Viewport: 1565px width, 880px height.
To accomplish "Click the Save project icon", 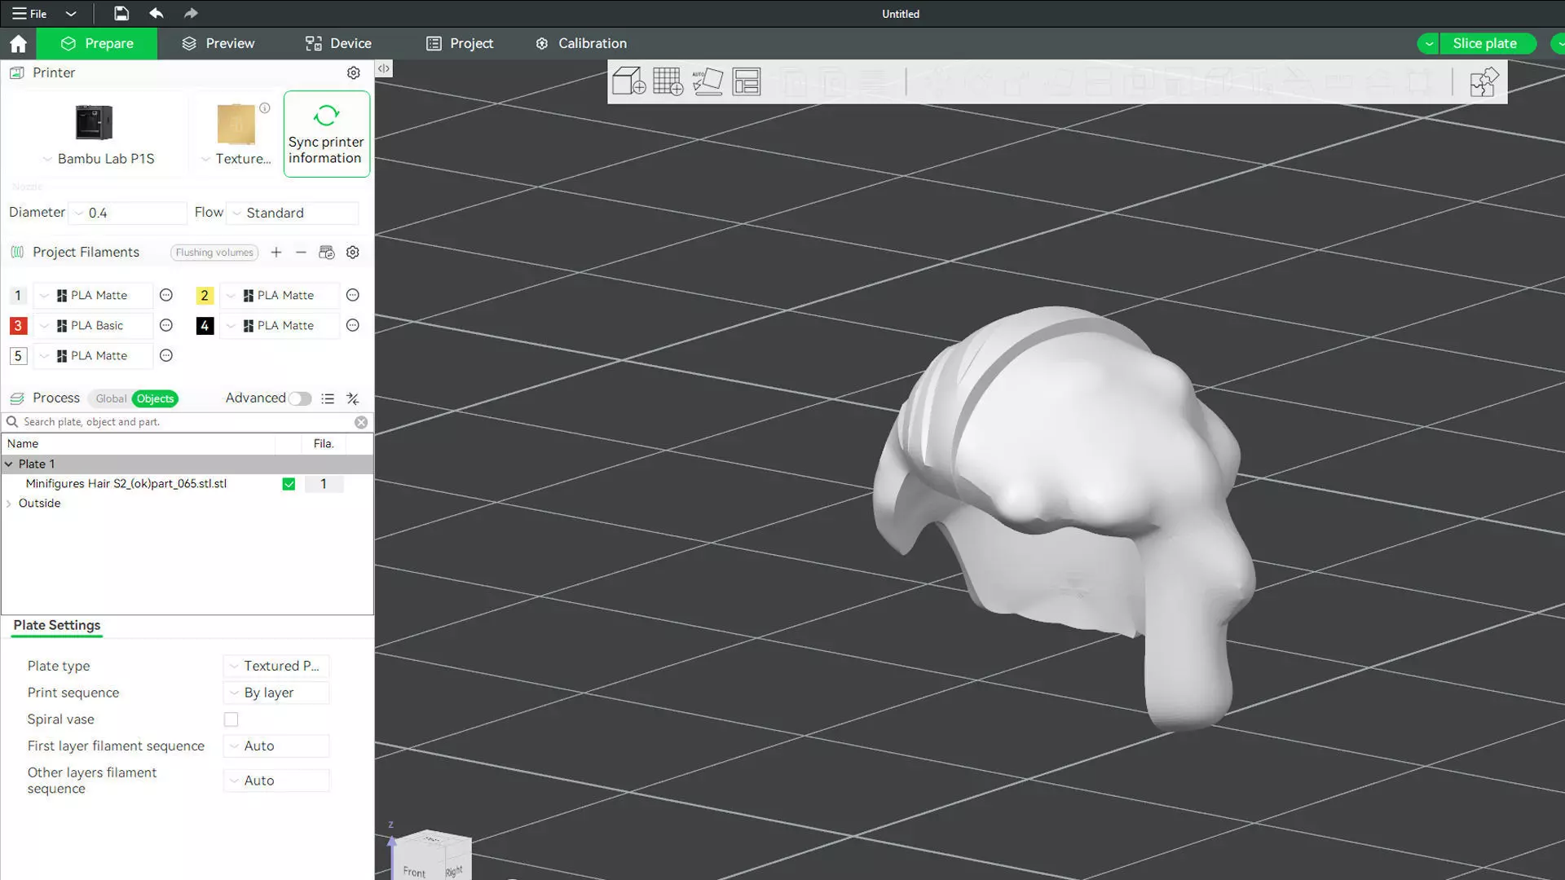I will pos(121,13).
